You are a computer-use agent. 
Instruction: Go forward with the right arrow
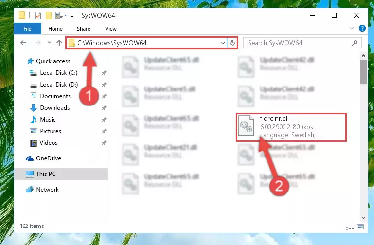coord(37,43)
